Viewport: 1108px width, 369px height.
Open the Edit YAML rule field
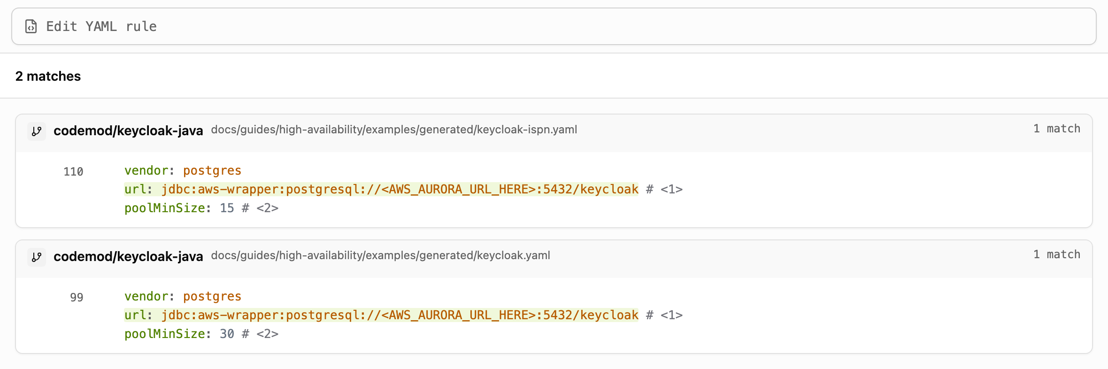tap(554, 26)
